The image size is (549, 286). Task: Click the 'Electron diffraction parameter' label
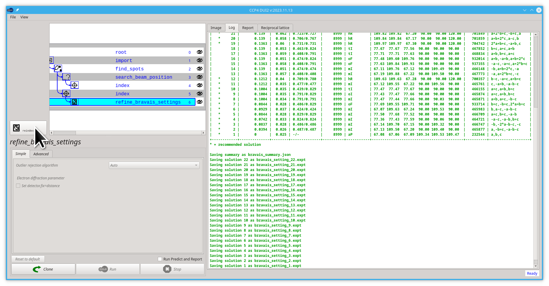click(x=41, y=178)
